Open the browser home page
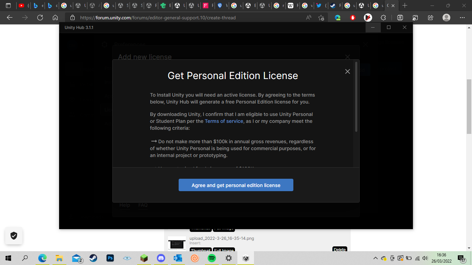 point(55,18)
